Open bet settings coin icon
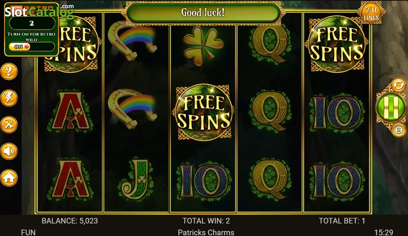The height and width of the screenshot is (236, 408). pyautogui.click(x=398, y=129)
